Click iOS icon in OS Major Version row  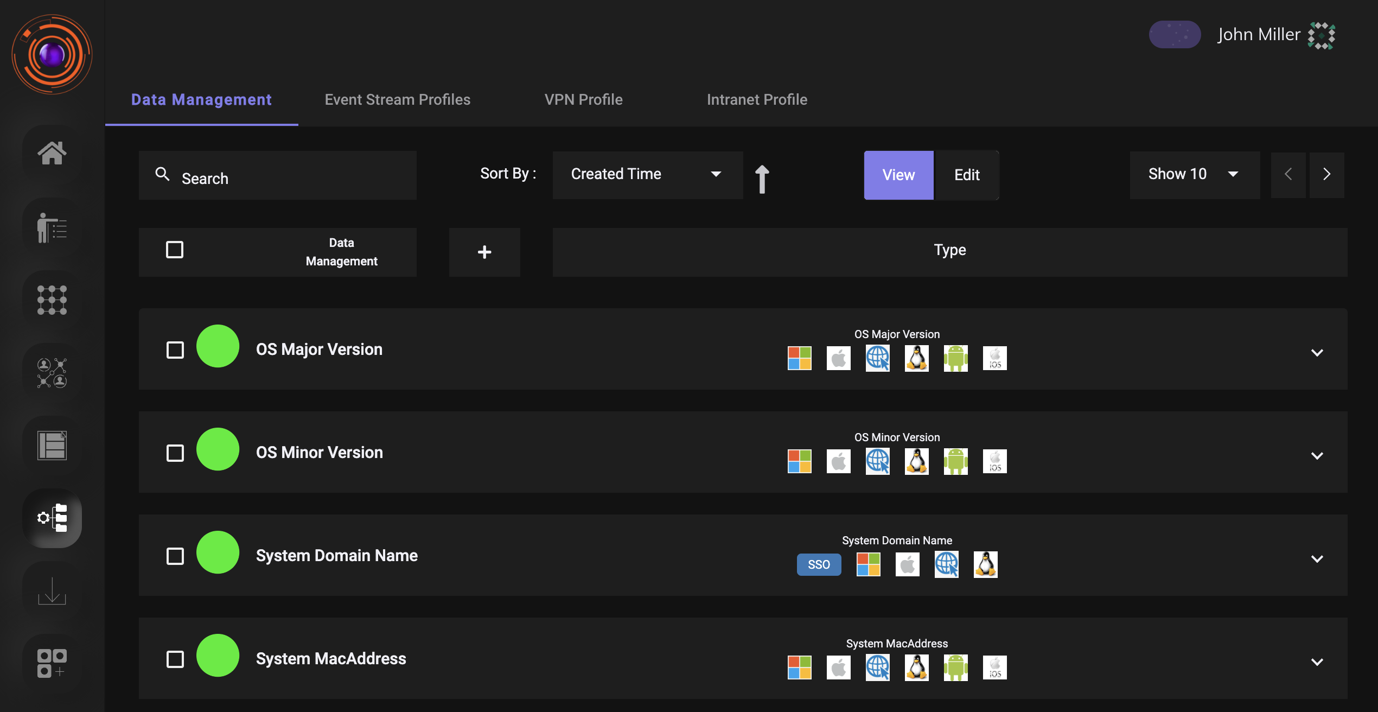[995, 358]
